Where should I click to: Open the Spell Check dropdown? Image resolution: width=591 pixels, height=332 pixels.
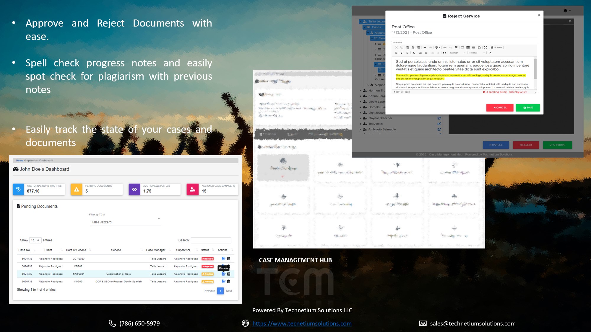[x=438, y=48]
